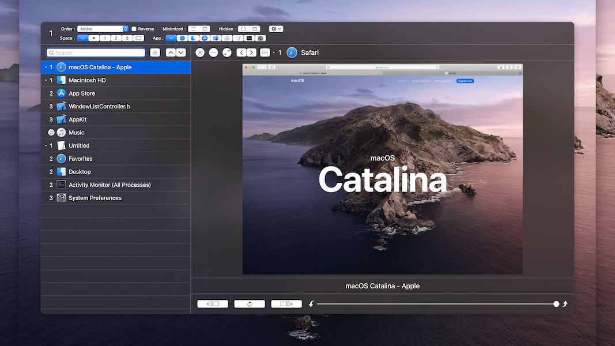Click the slider knob at bottom right
This screenshot has width=615, height=346.
(556, 304)
